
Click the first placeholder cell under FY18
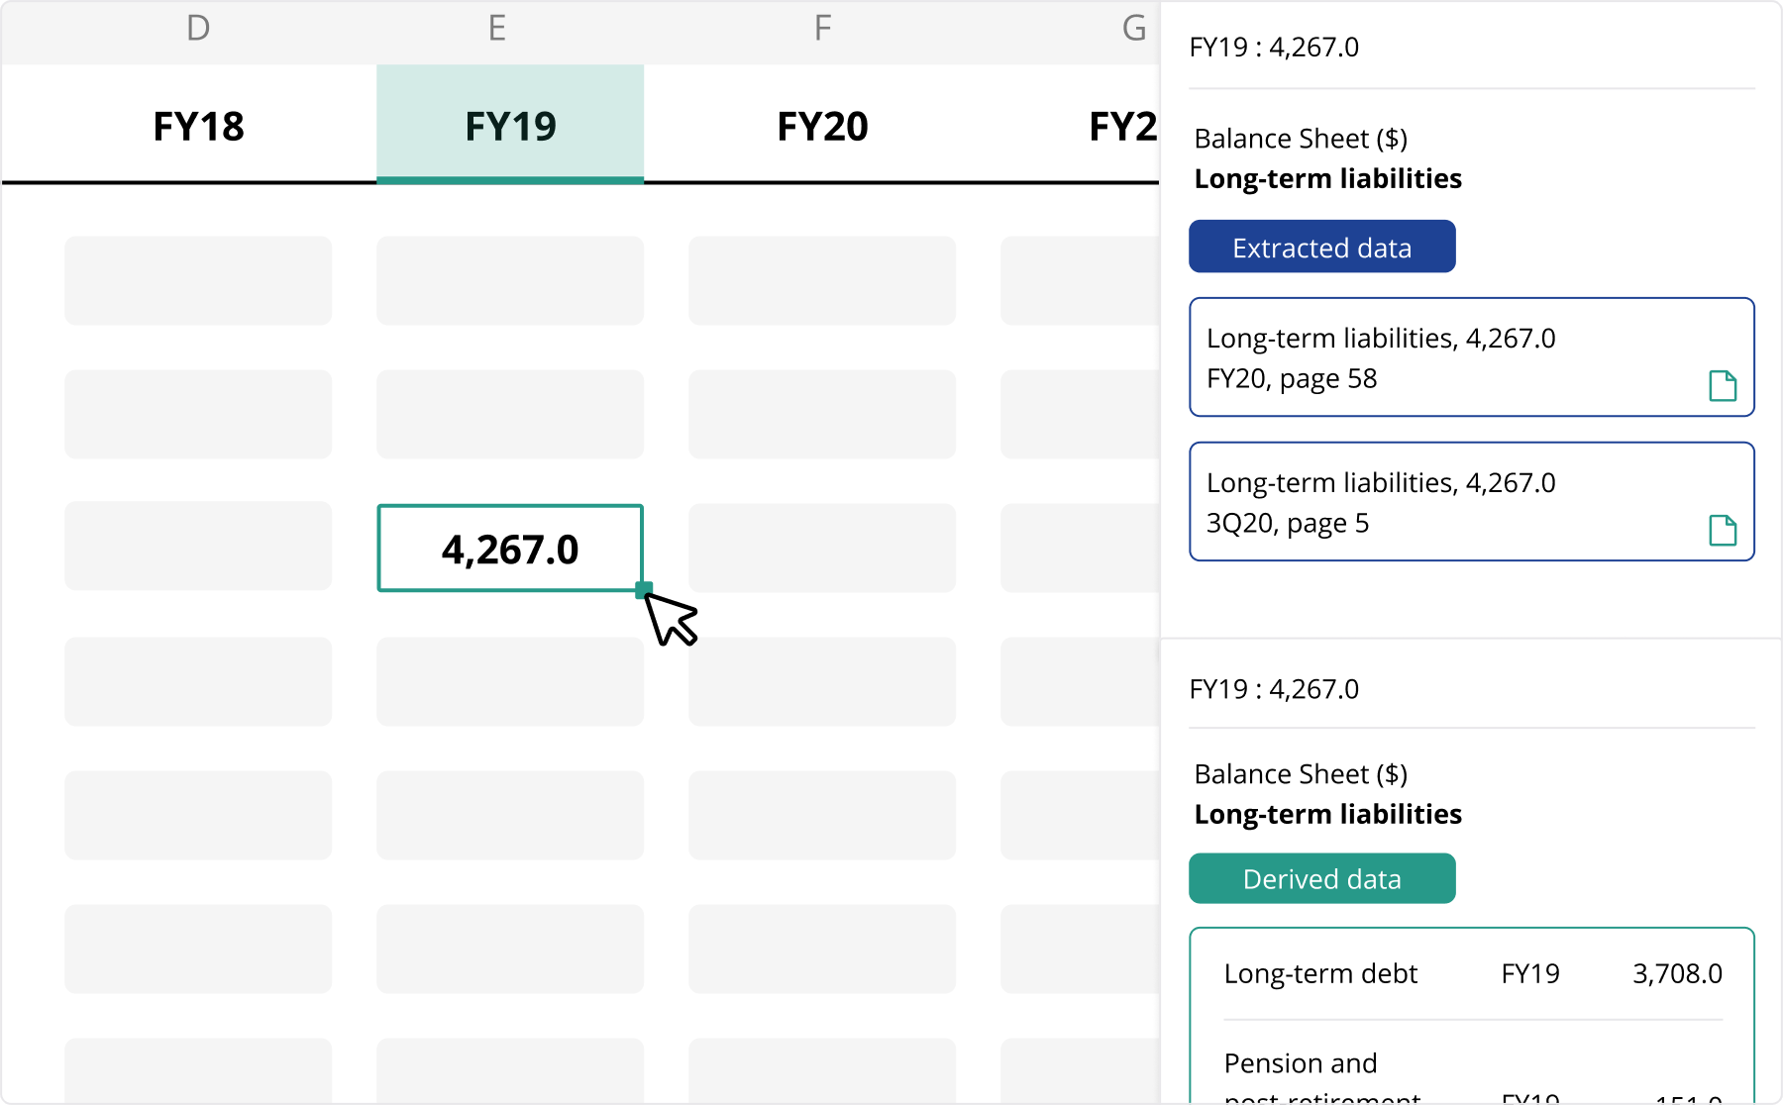pyautogui.click(x=198, y=280)
